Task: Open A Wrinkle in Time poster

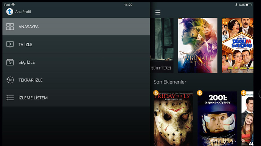Action: click(x=197, y=46)
